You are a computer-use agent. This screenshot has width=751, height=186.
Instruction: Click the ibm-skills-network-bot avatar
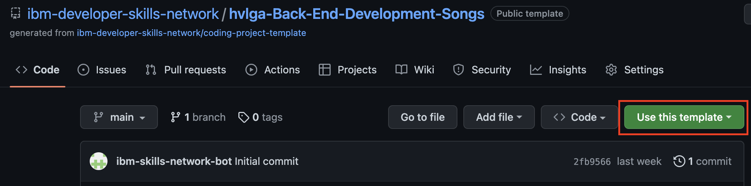coord(99,161)
